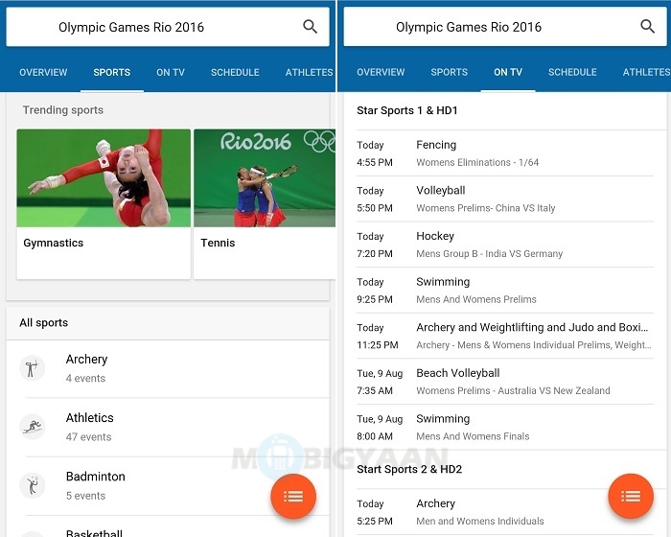This screenshot has width=671, height=537.
Task: Select Fencing Womens Eliminations listing
Action: coord(505,153)
